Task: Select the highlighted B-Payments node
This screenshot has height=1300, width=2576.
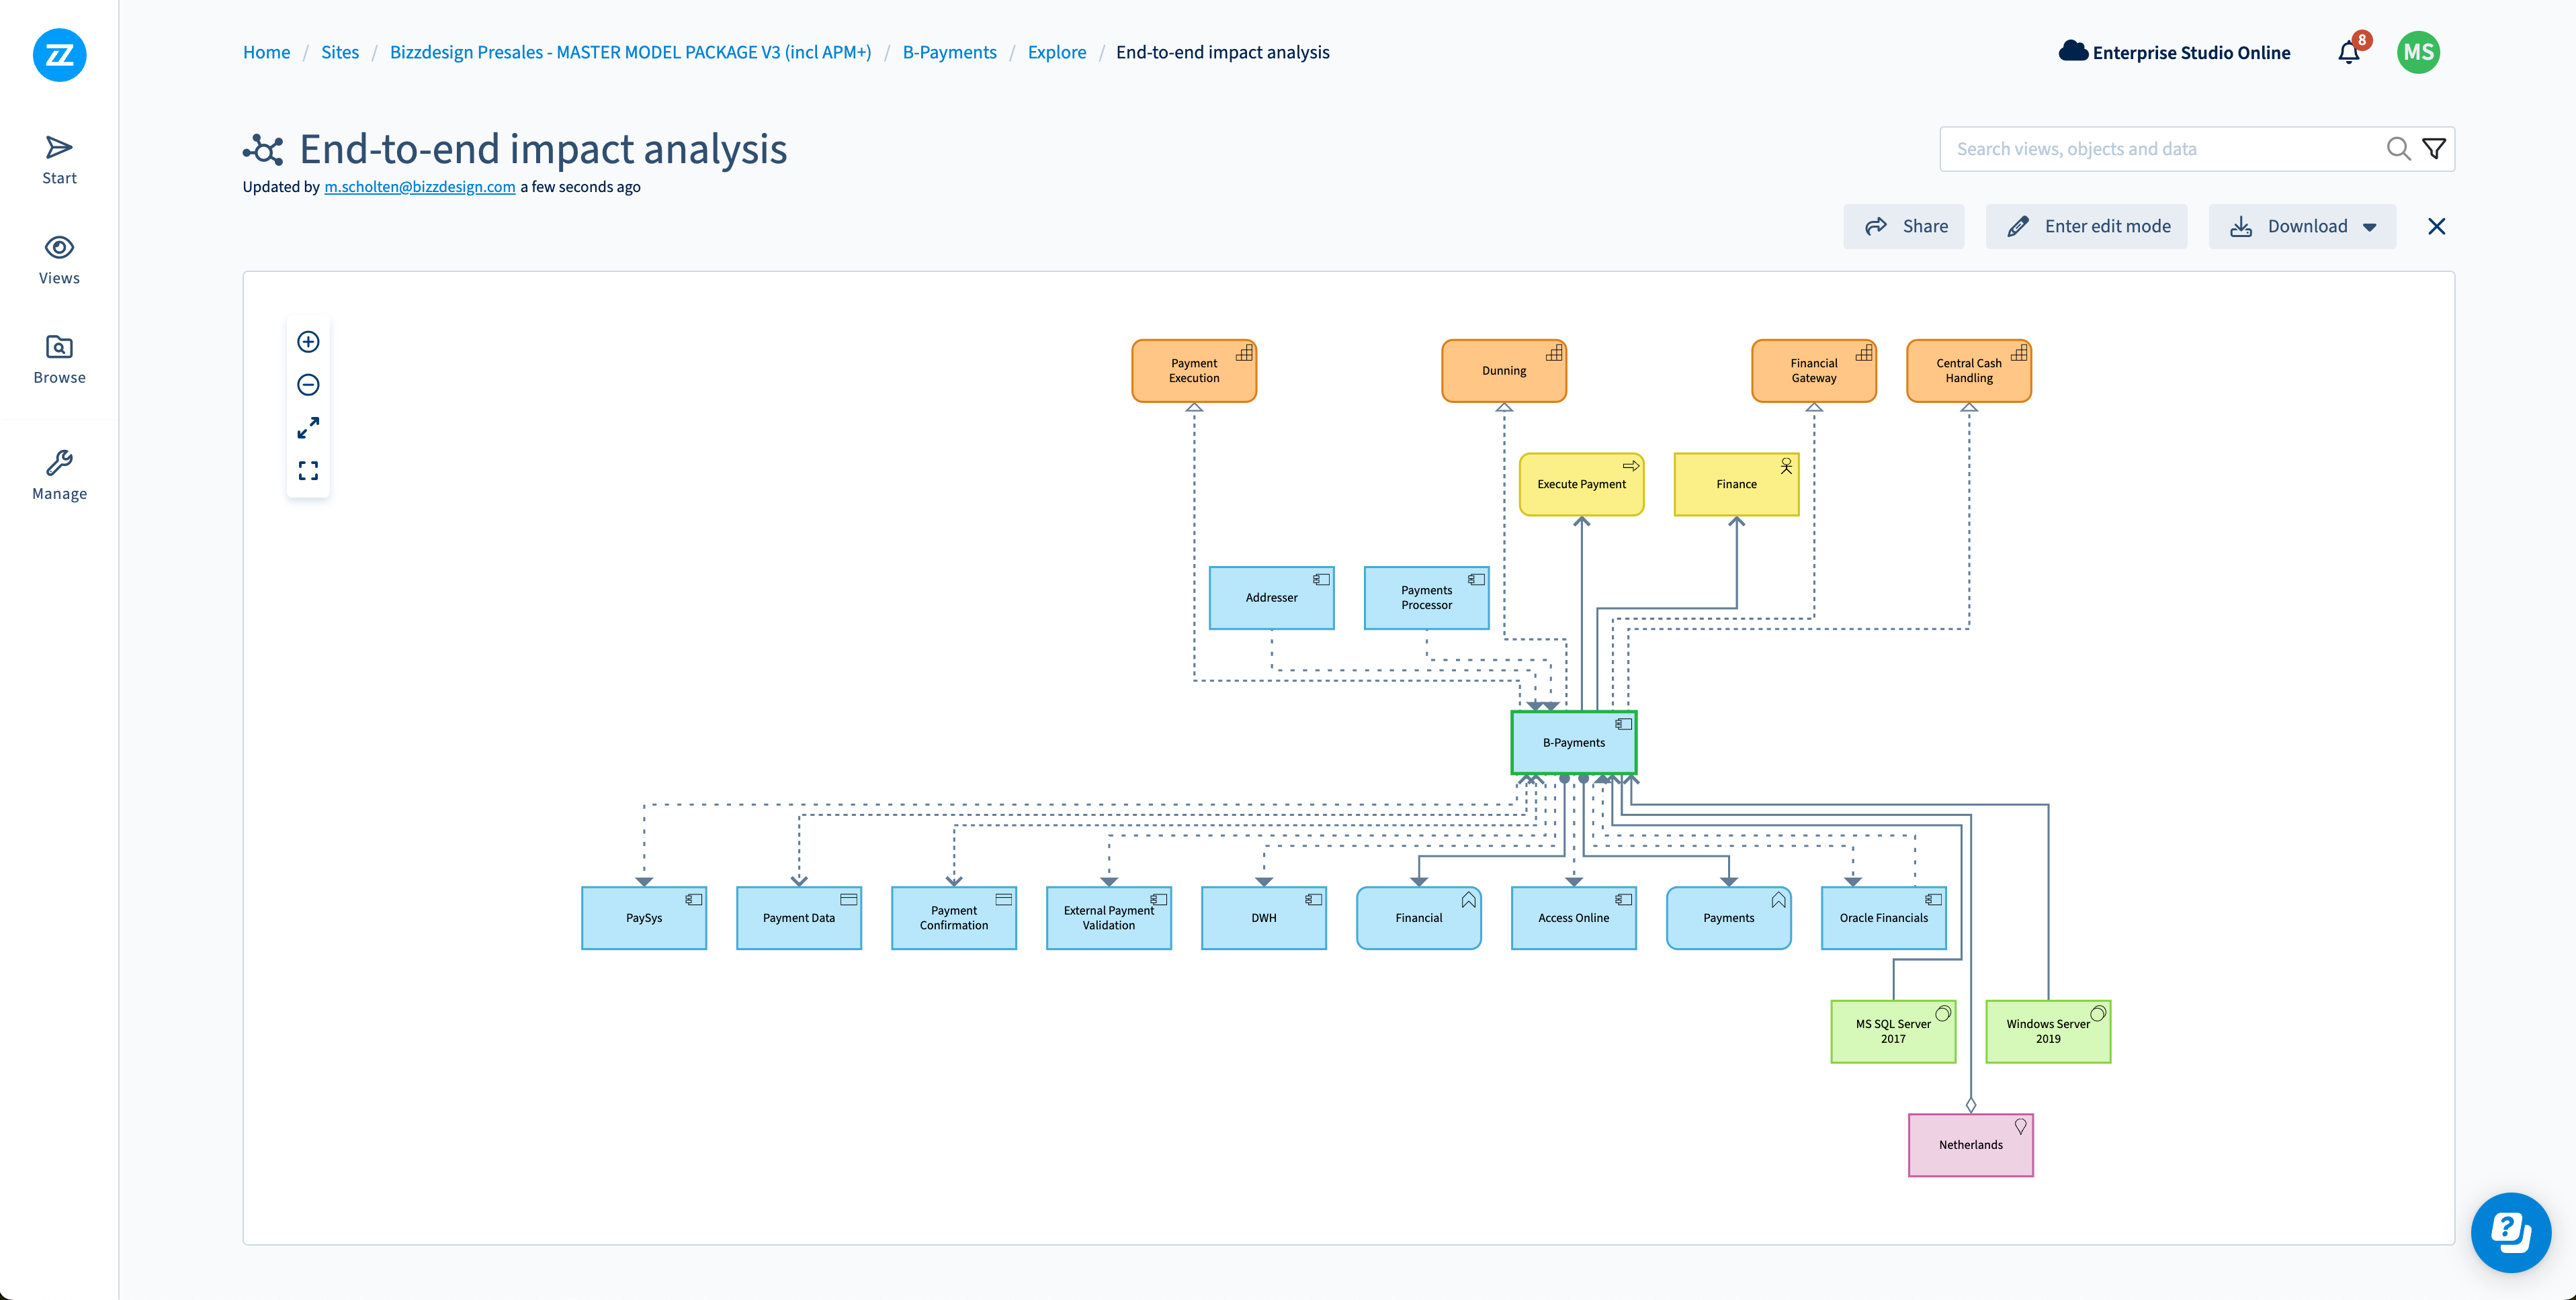Action: (1574, 743)
